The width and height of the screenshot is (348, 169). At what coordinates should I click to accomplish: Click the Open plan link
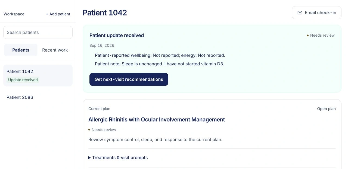point(326,109)
